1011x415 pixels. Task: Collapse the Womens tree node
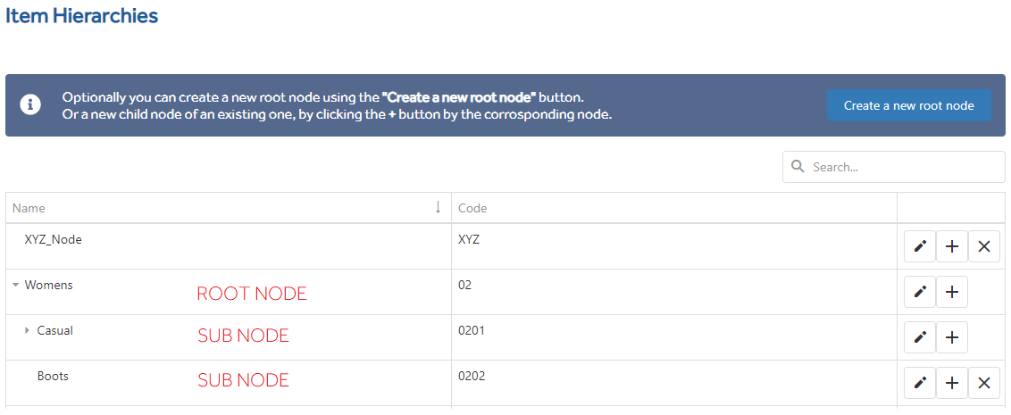coord(15,285)
